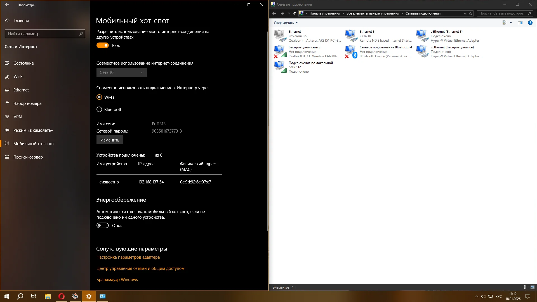Click the refresh icon in address bar
The width and height of the screenshot is (537, 302).
[471, 13]
